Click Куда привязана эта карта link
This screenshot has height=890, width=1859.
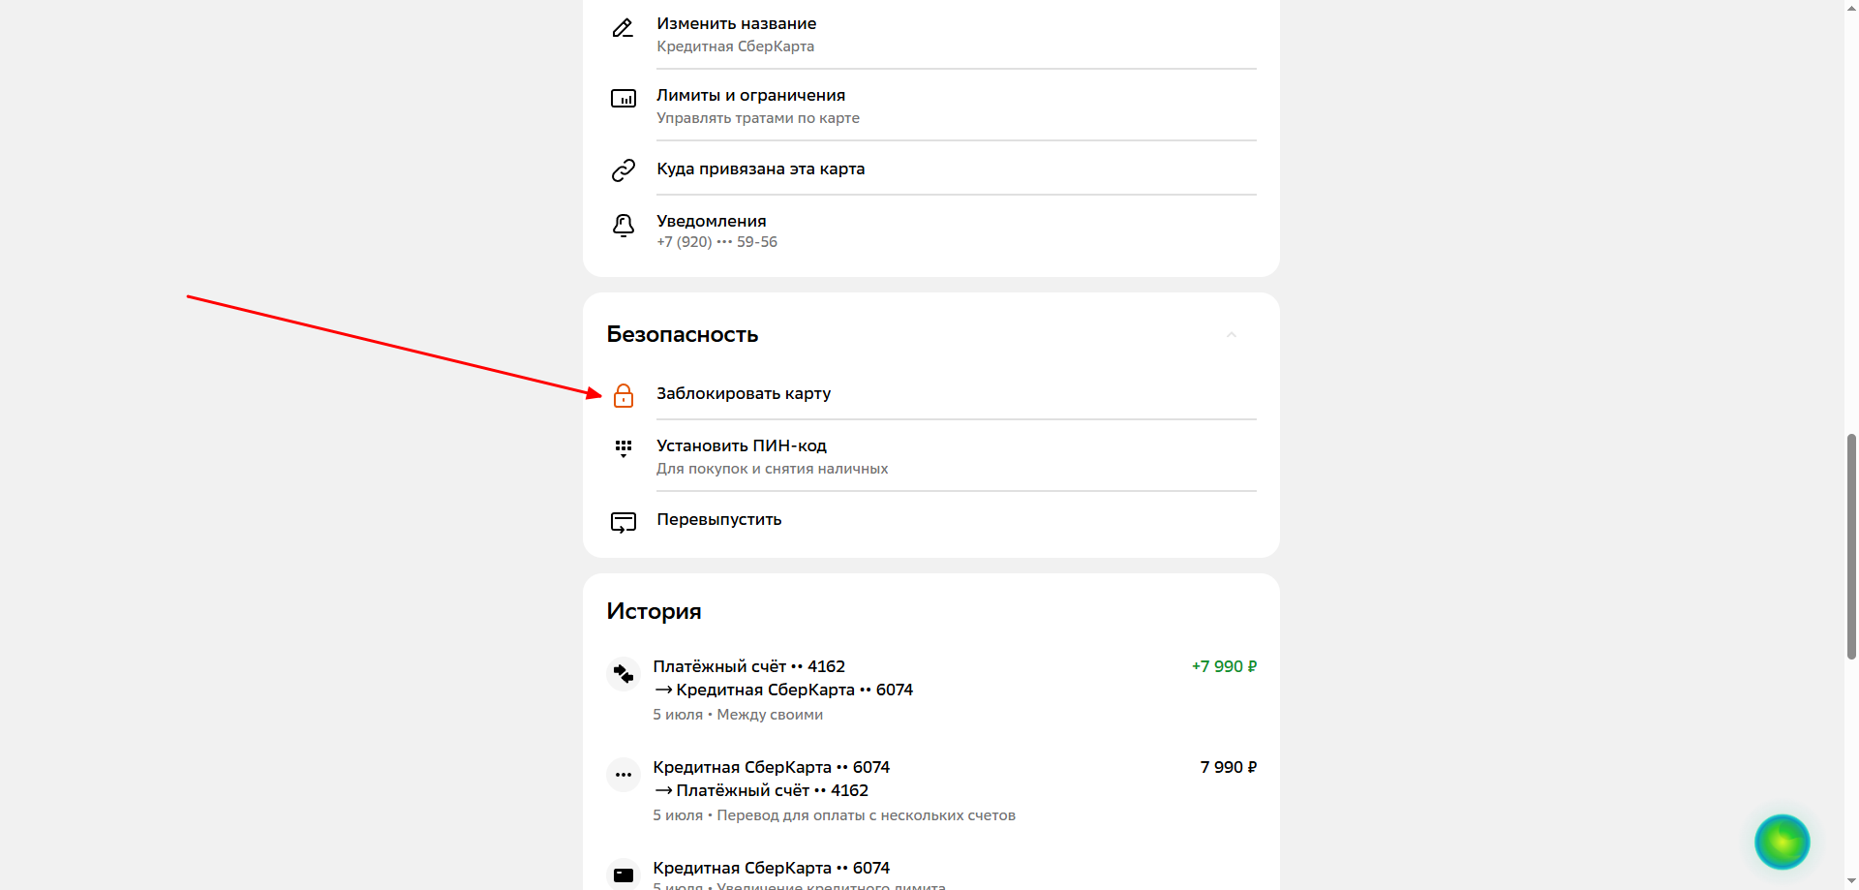(761, 169)
